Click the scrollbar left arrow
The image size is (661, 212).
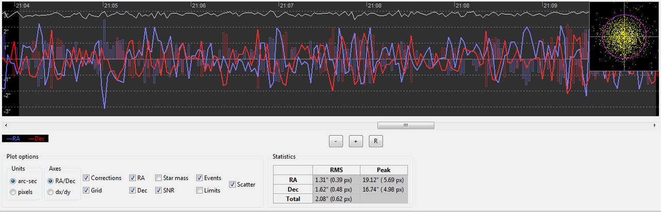click(5, 125)
